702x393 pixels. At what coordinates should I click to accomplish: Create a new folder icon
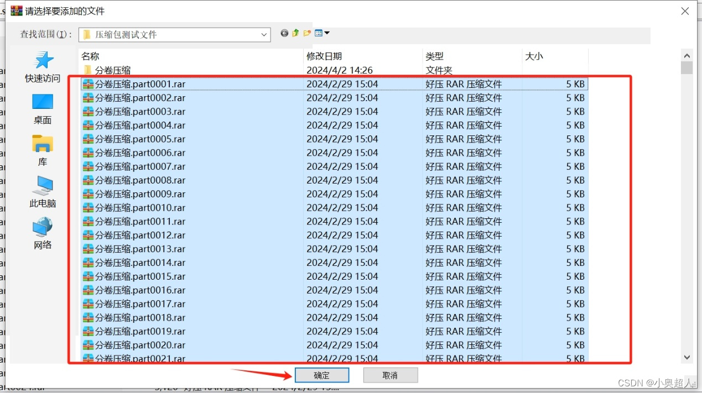tap(307, 33)
